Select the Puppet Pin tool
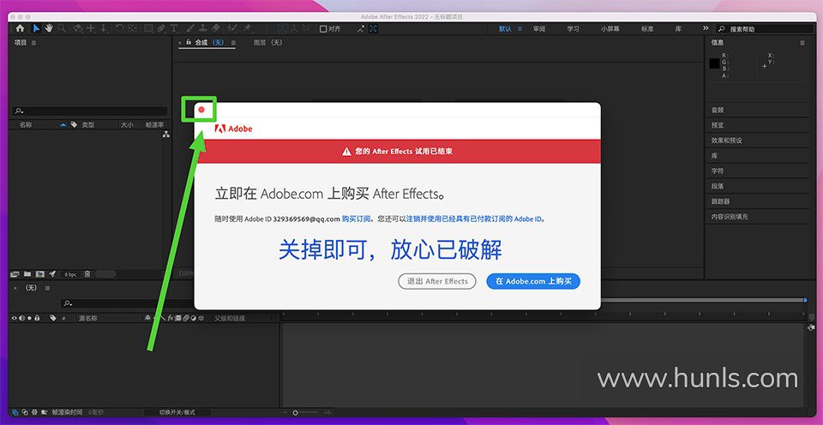Image resolution: width=823 pixels, height=425 pixels. click(x=247, y=28)
